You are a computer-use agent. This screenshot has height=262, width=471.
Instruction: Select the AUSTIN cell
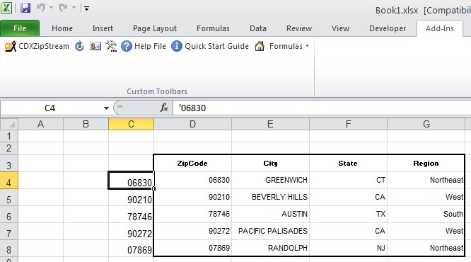tap(270, 214)
